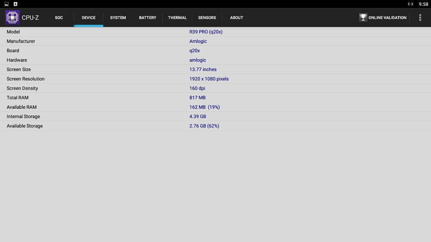This screenshot has width=431, height=242.
Task: Click the Board value 'q20x'
Action: 194,50
